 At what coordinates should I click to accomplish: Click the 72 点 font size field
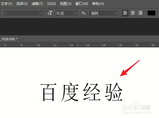point(65,13)
